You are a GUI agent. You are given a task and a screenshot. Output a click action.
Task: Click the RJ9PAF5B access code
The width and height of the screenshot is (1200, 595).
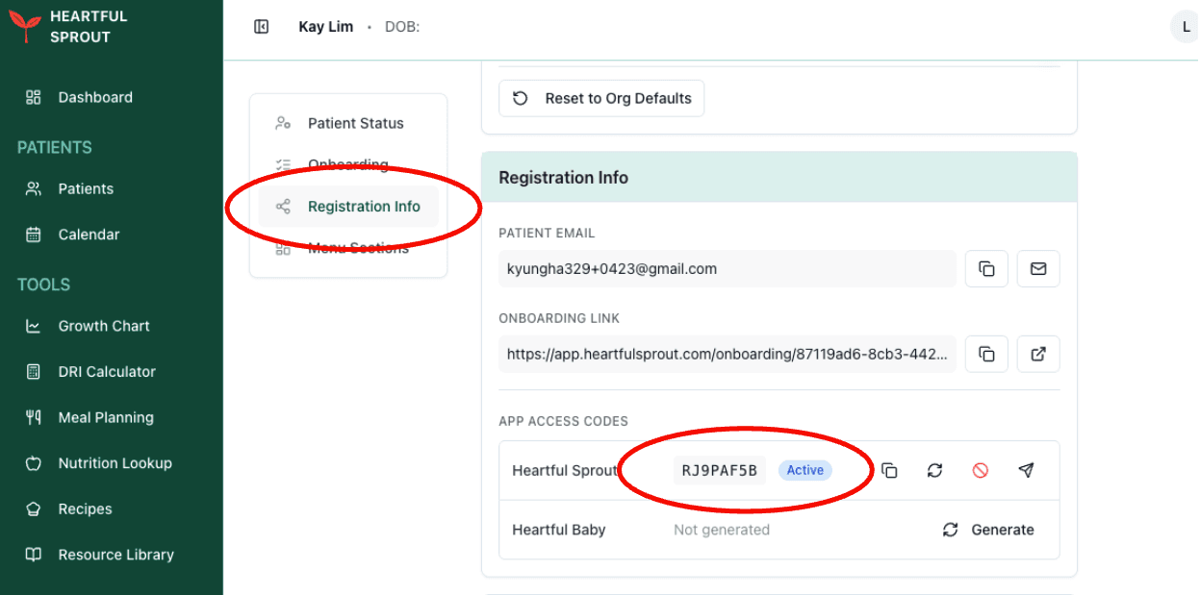[x=720, y=470]
